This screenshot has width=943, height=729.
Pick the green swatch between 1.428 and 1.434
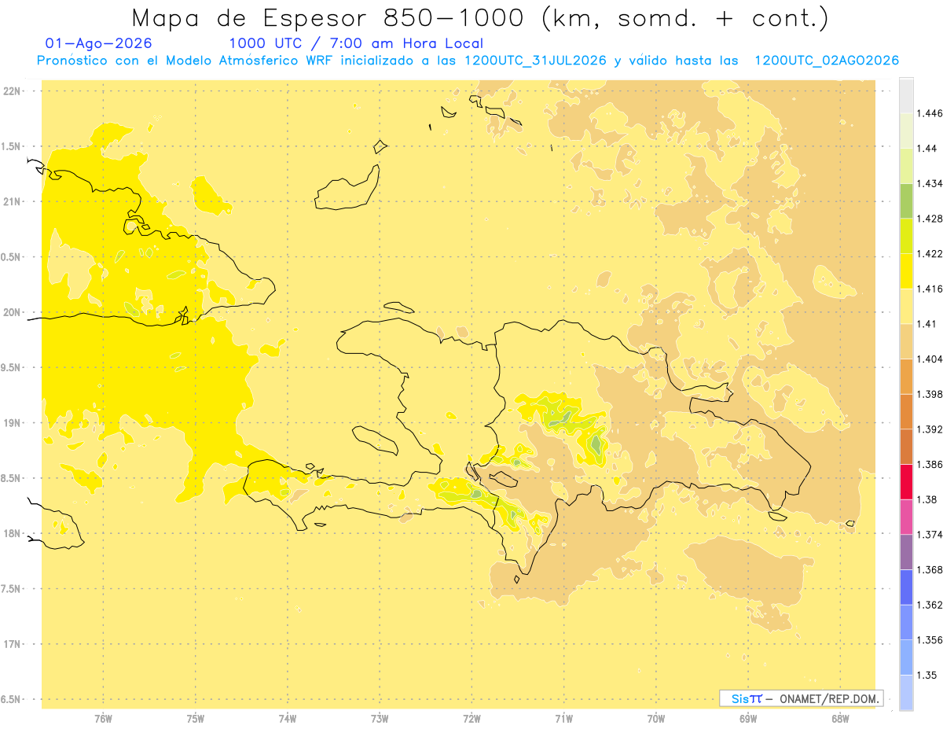[906, 201]
